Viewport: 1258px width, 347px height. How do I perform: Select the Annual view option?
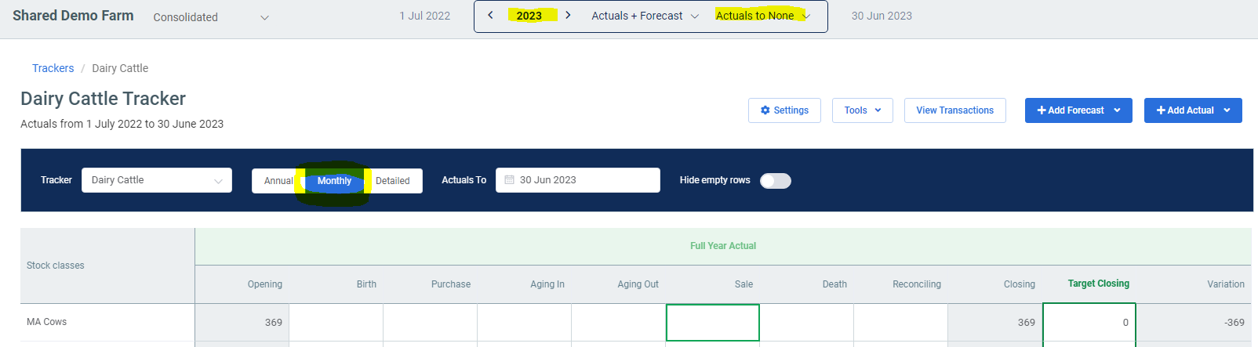pyautogui.click(x=278, y=181)
